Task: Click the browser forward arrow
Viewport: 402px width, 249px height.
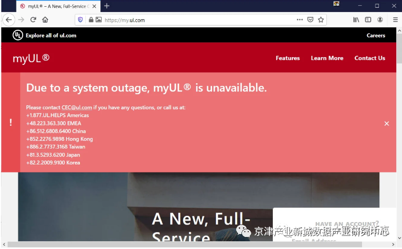Action: point(21,20)
